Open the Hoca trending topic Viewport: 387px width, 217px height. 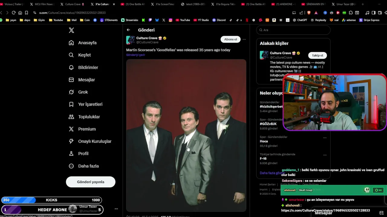pos(264,141)
